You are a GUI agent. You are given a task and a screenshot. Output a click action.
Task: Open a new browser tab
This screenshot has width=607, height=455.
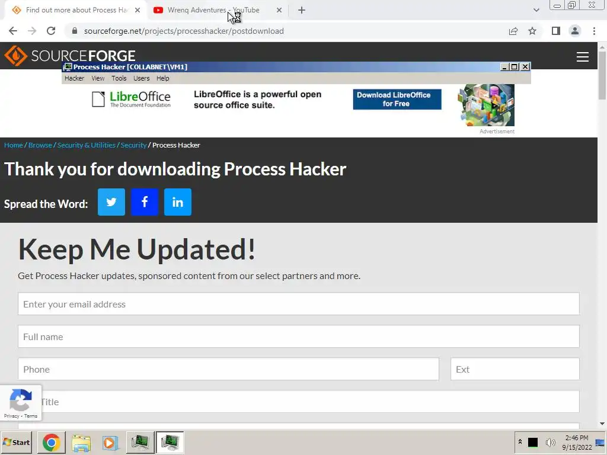tap(302, 11)
